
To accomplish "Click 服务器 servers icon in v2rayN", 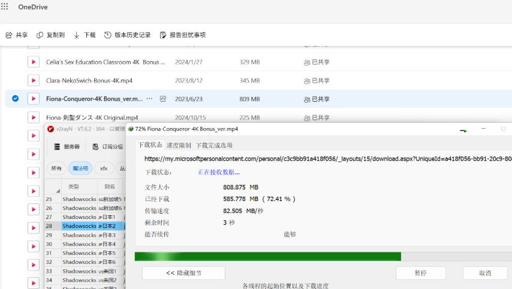I will (58, 147).
